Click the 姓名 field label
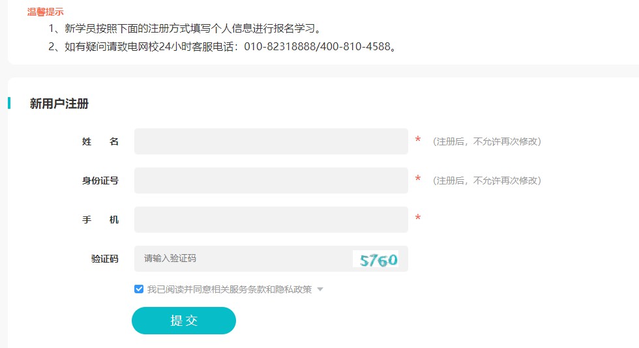 (100, 141)
